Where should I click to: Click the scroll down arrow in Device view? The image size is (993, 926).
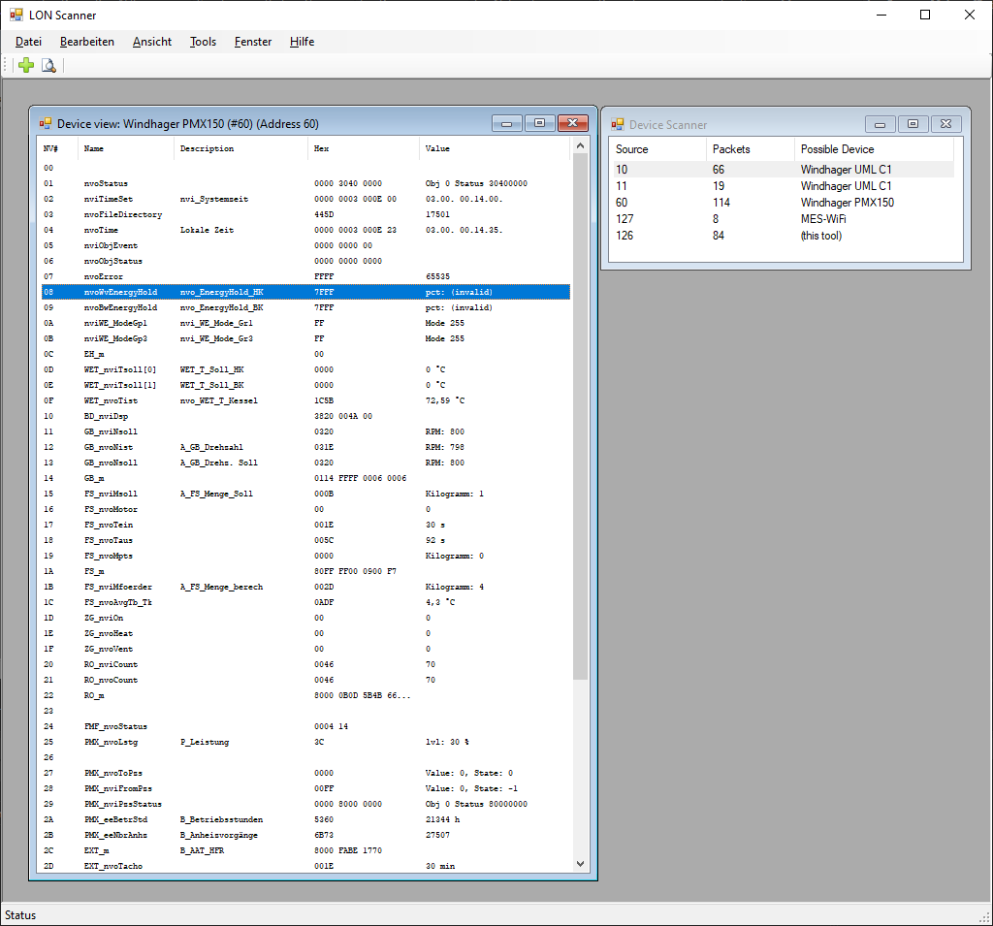[x=580, y=863]
